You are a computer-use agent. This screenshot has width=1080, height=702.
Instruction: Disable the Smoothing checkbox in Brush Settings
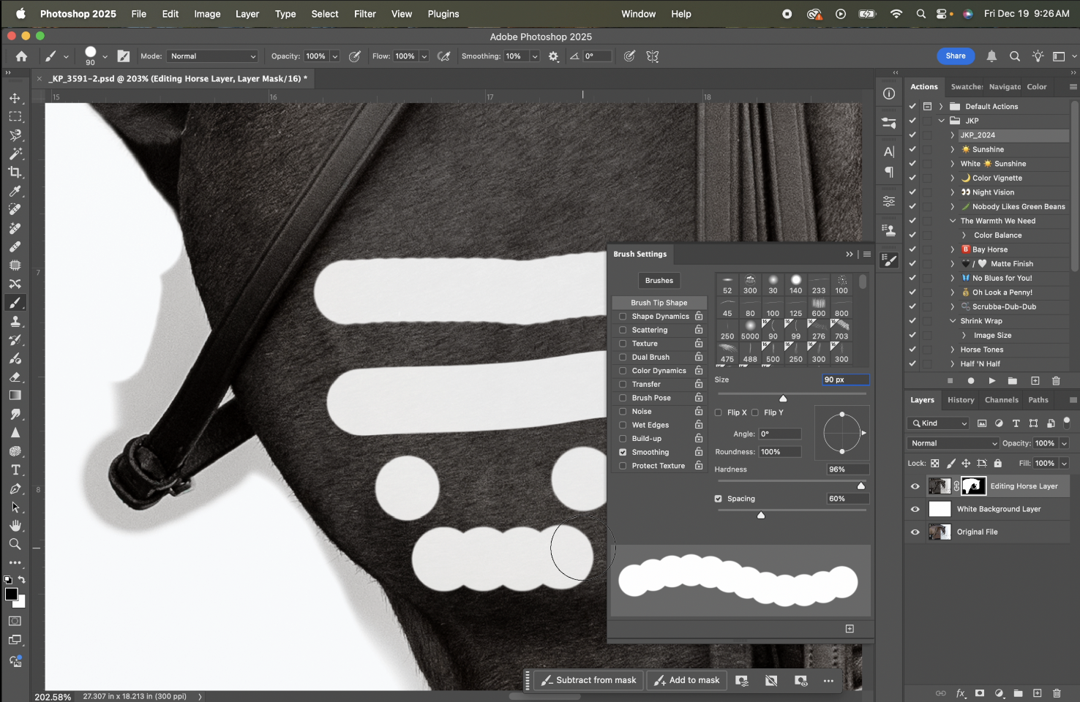(623, 453)
